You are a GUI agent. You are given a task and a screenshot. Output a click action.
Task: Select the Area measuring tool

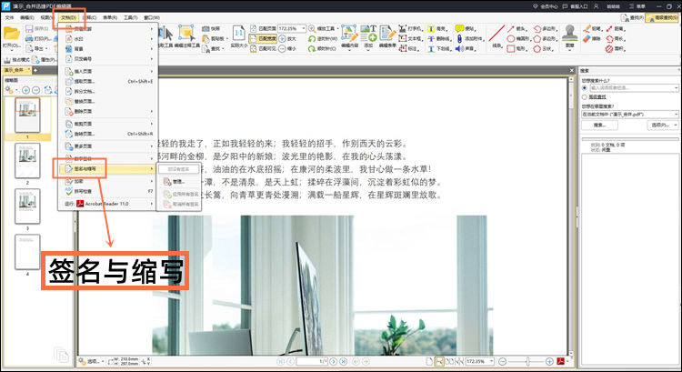[616, 49]
